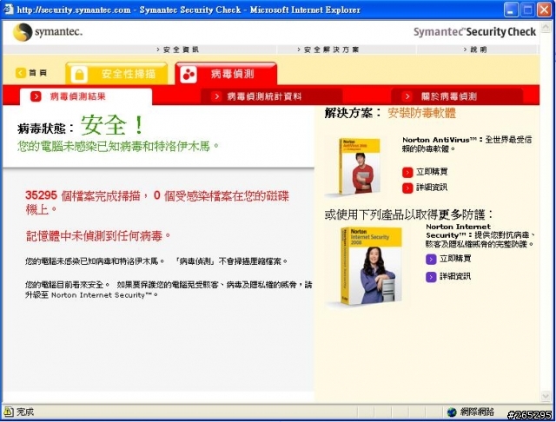This screenshot has width=556, height=422.
Task: Click the padlock icon on 安全性掃描 tab
Action: pos(79,75)
